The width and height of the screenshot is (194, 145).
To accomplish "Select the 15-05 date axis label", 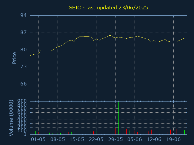I will [77, 140].
